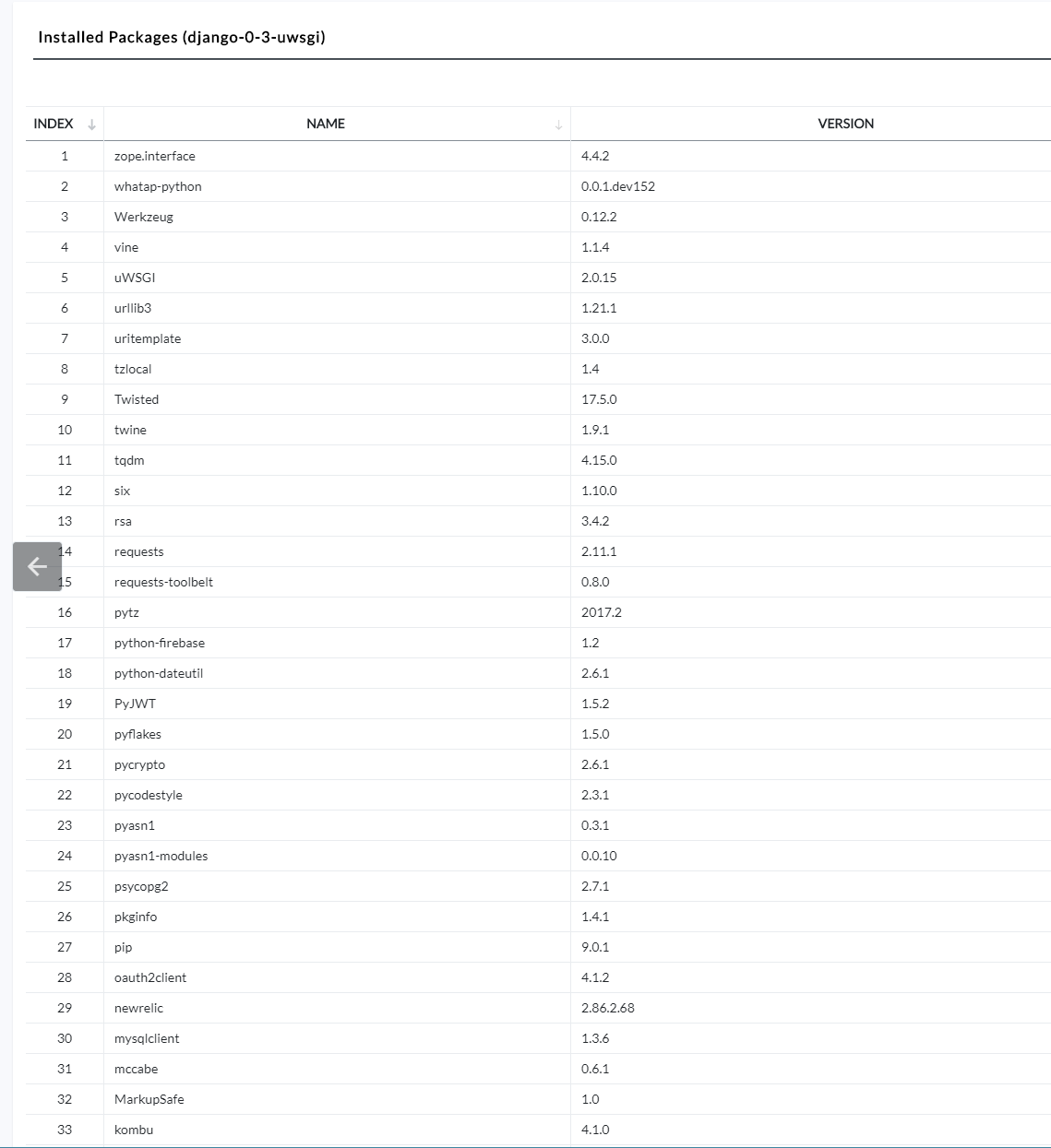1051x1148 pixels.
Task: Click the pip package entry
Action: coord(123,947)
